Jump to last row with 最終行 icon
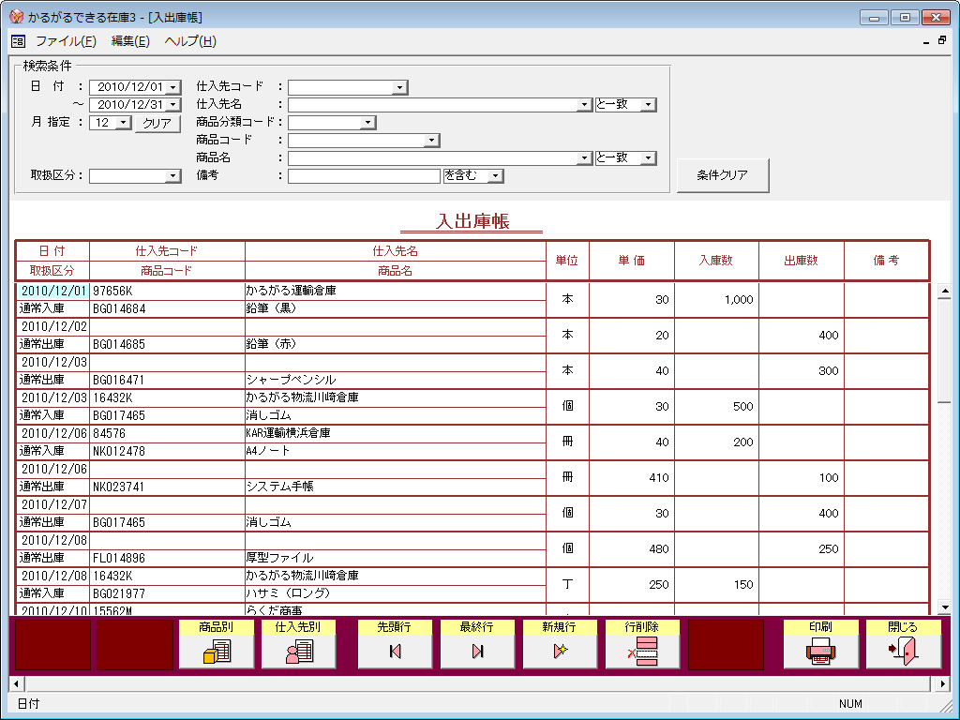 pos(477,644)
